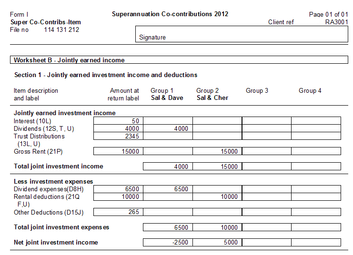
Task: Select Dividends cell under Group 1
Action: click(x=168, y=128)
